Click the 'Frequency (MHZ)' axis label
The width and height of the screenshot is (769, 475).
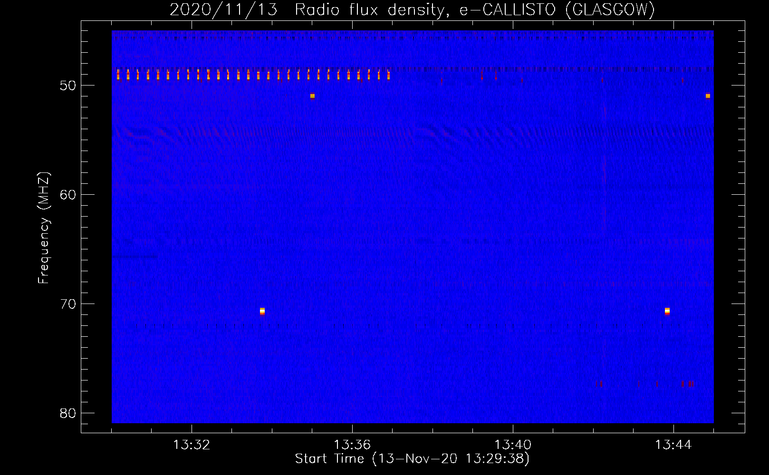[x=44, y=228]
